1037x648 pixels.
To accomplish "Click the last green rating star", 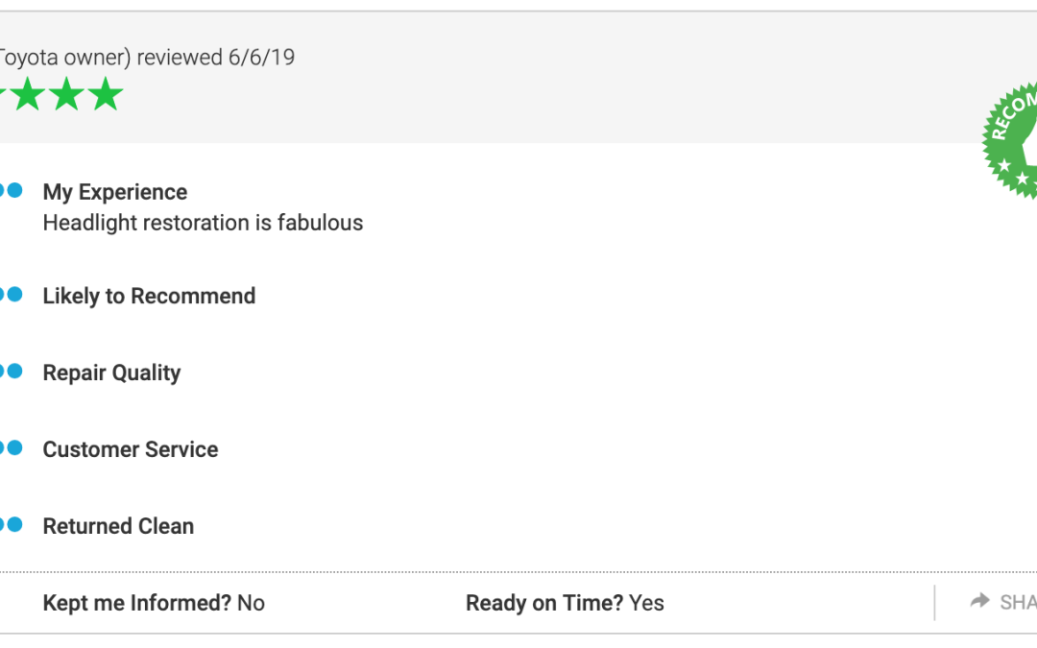I will click(x=106, y=93).
